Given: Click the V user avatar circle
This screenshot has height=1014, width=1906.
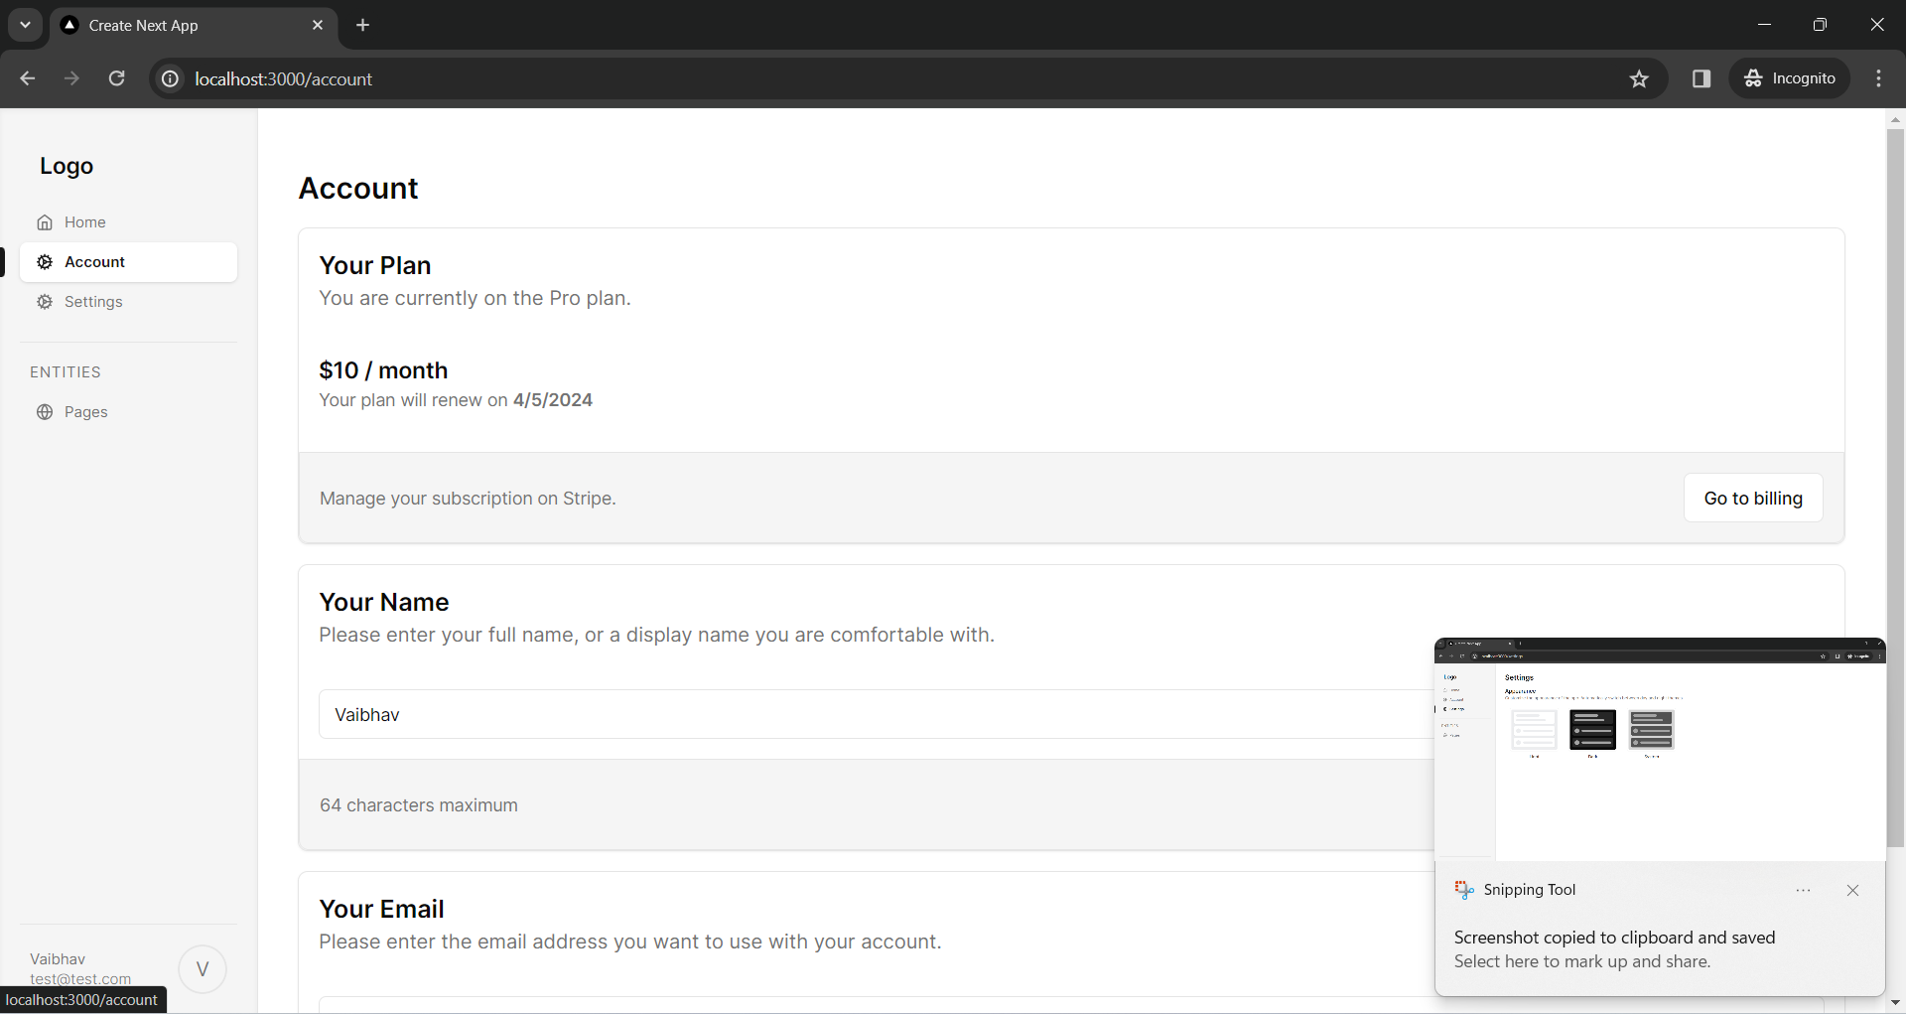Looking at the screenshot, I should click(x=203, y=969).
